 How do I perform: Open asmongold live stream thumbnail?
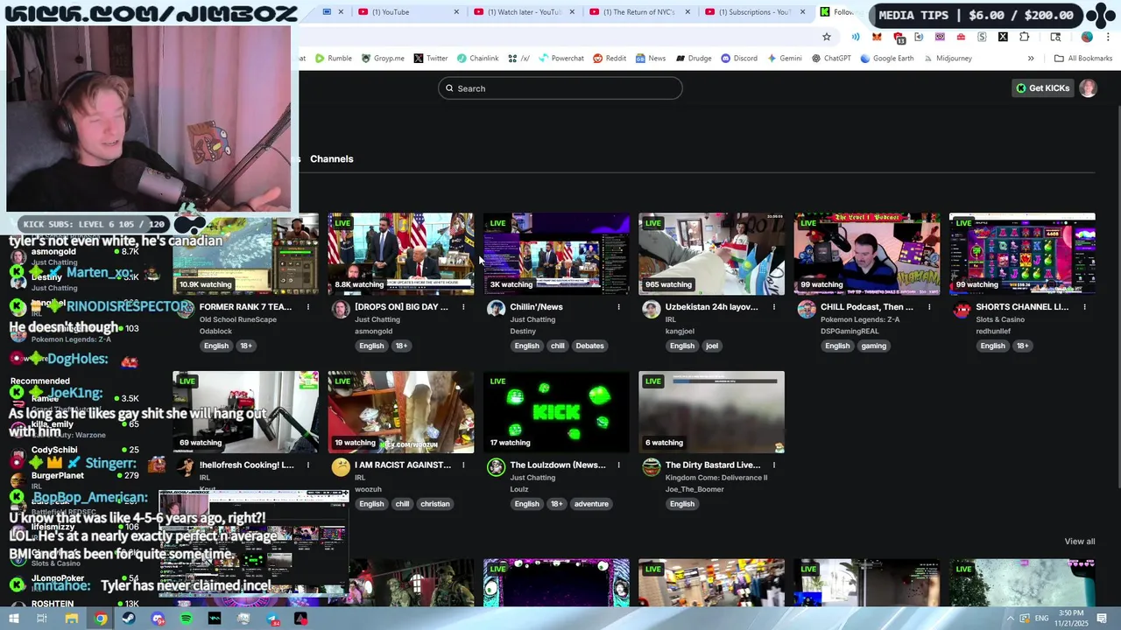pyautogui.click(x=401, y=254)
